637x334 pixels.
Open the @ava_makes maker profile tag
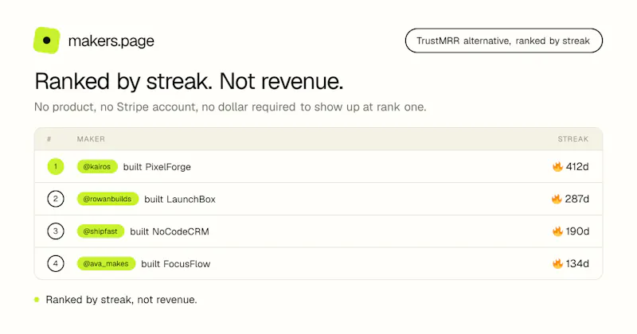106,264
